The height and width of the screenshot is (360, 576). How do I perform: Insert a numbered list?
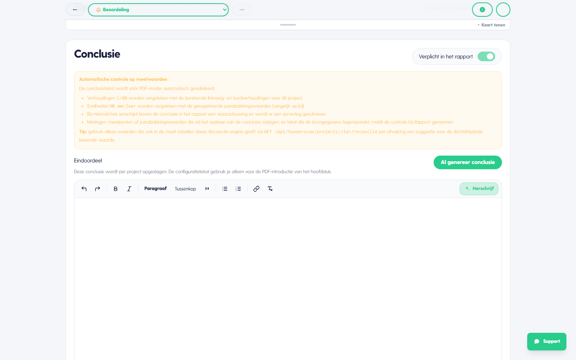click(x=238, y=189)
